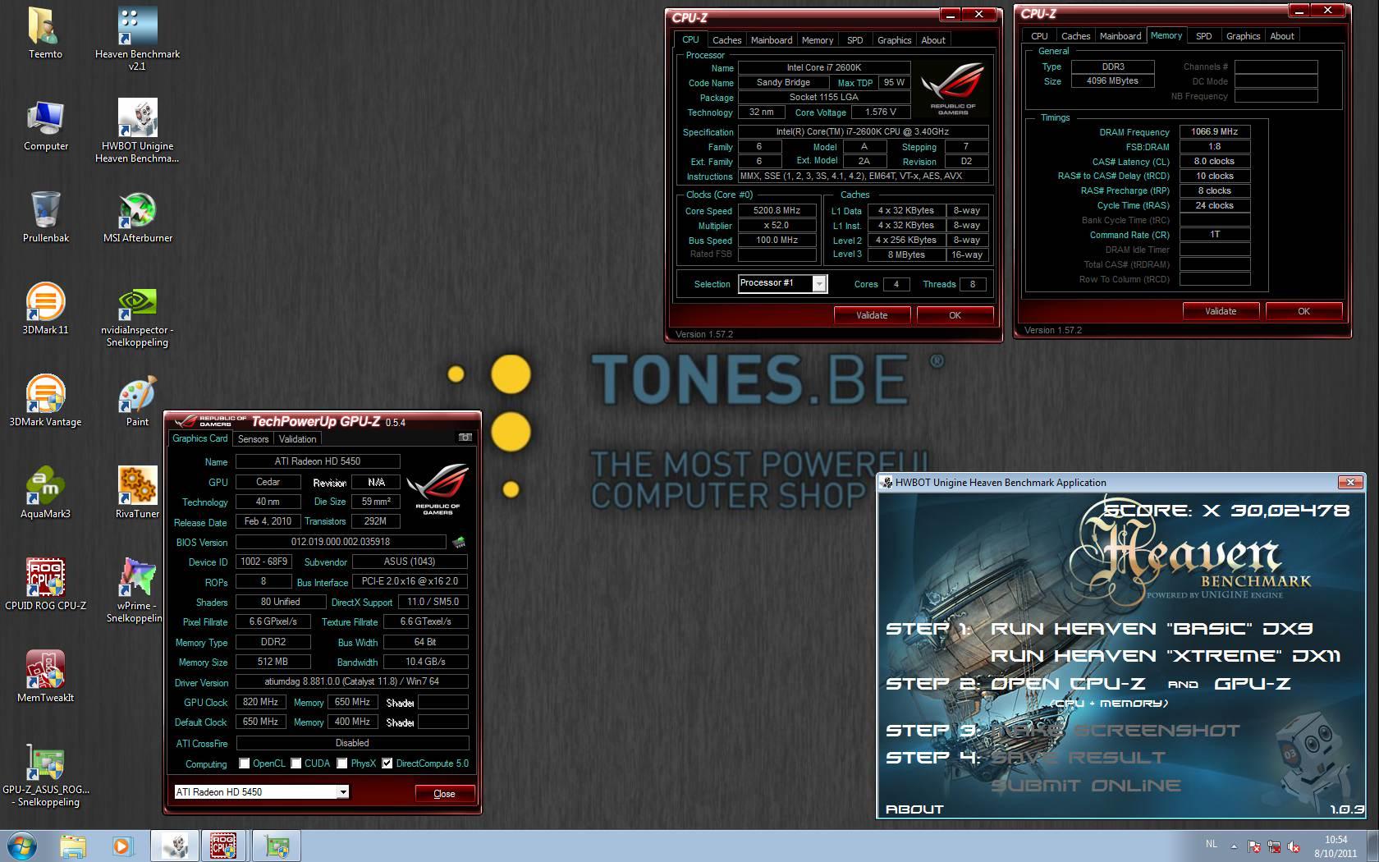Launch Heaven Benchmark v2.1 desktop shortcut
The height and width of the screenshot is (862, 1379).
coord(137,37)
